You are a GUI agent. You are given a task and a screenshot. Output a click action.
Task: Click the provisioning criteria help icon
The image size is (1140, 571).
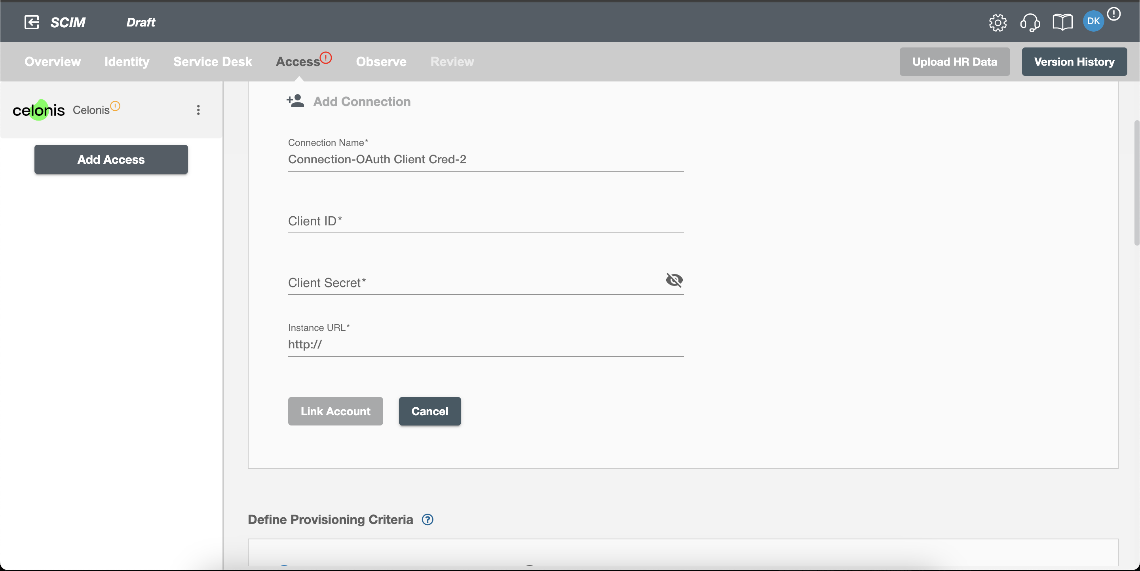click(x=428, y=519)
